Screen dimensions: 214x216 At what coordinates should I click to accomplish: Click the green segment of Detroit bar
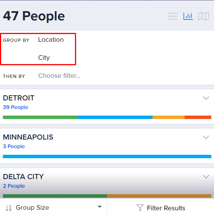(40, 117)
